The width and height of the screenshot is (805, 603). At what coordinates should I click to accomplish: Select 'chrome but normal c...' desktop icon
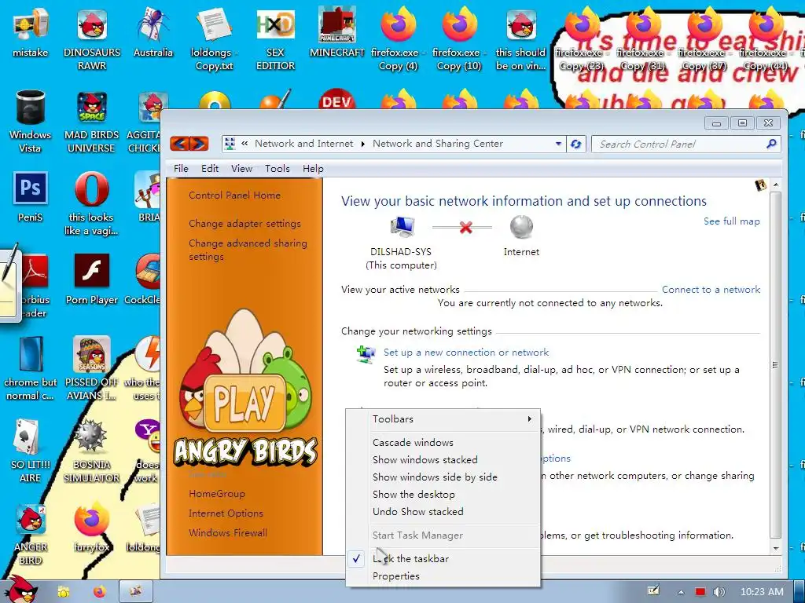click(x=31, y=369)
